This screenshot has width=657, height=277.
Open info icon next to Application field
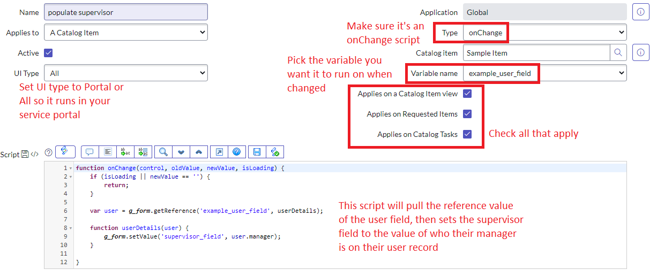click(641, 12)
